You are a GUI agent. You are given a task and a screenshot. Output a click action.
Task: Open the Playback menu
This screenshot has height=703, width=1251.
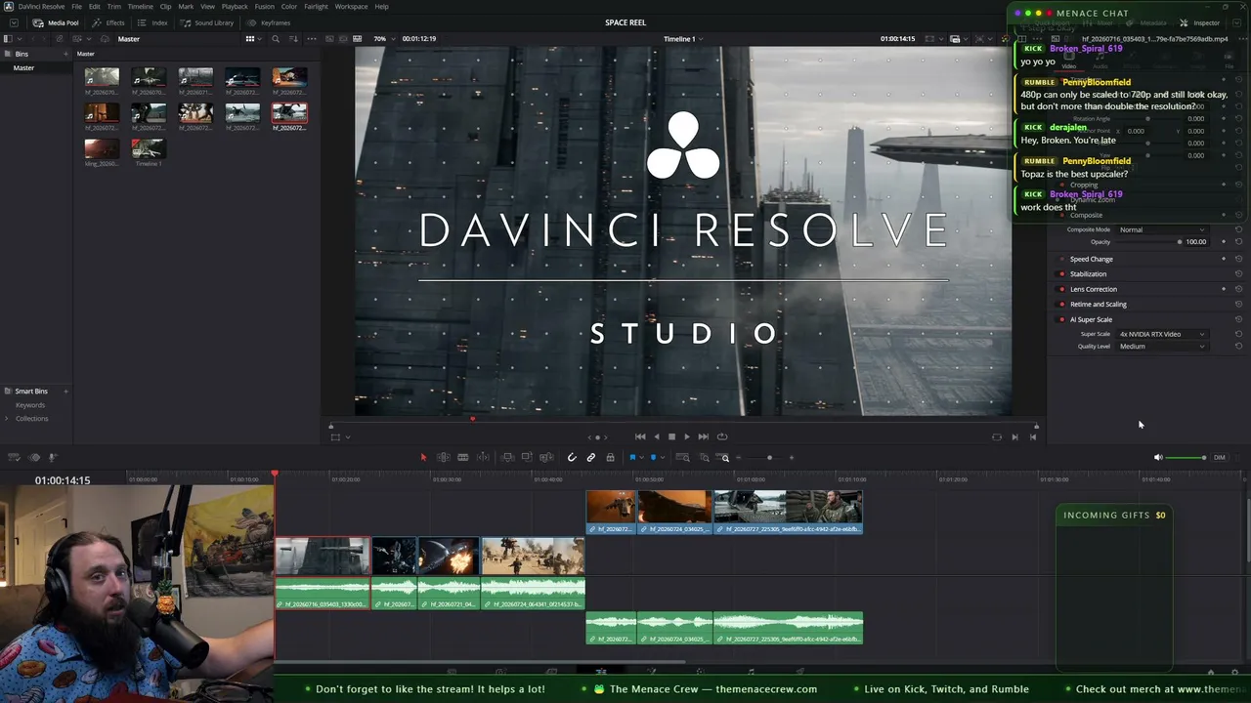[235, 7]
